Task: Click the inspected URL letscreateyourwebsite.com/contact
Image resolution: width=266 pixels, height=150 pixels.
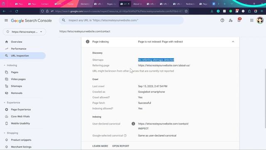Action: pyautogui.click(x=85, y=32)
